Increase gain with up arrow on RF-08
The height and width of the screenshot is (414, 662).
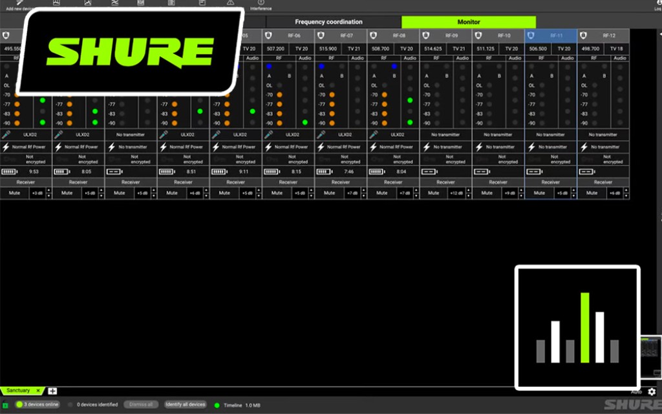click(x=416, y=191)
